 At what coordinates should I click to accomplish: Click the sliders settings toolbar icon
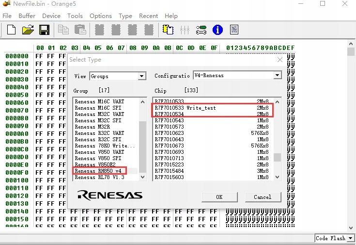point(185,30)
